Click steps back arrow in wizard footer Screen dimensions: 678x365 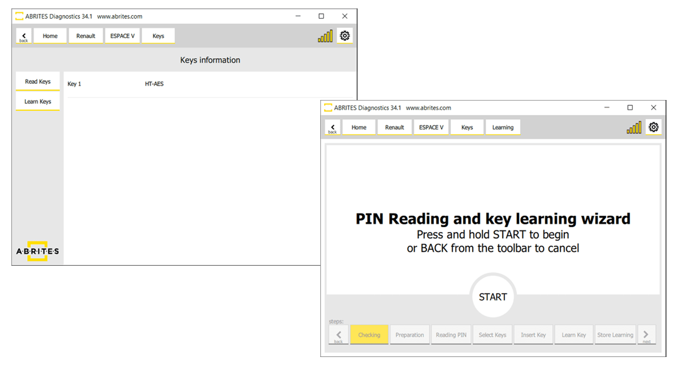pos(339,335)
